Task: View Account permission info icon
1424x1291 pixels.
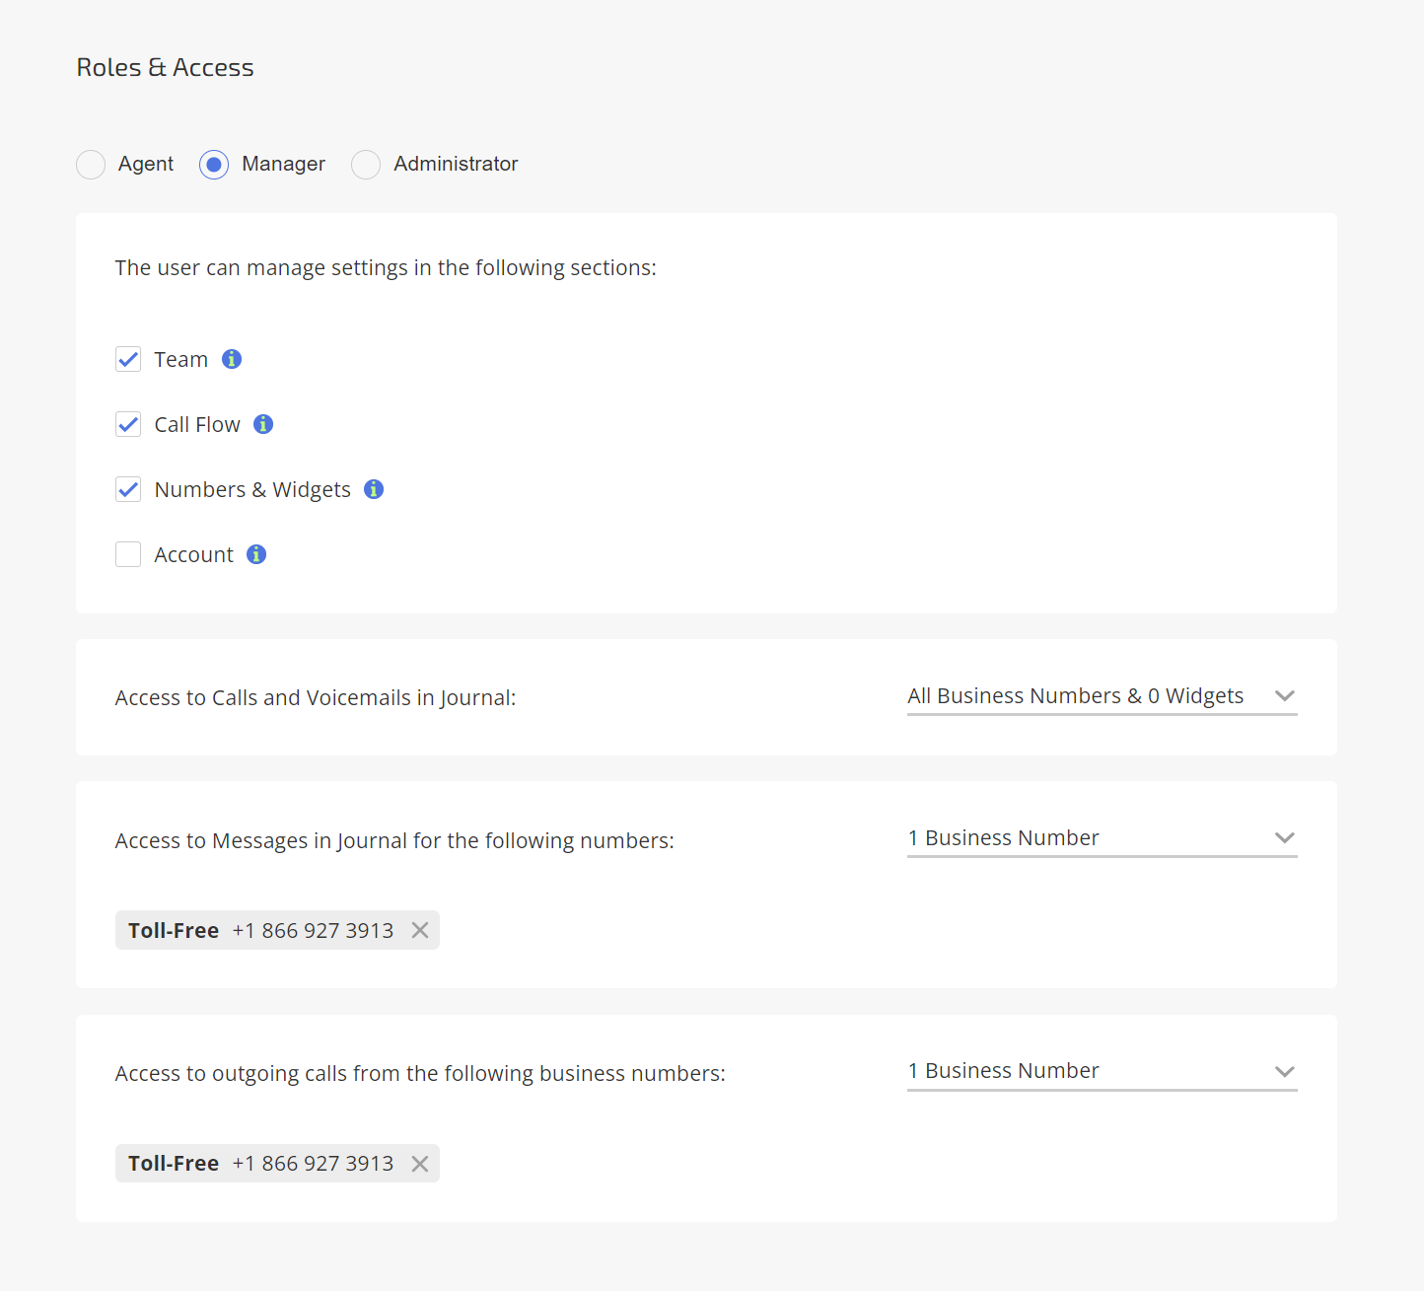Action: click(256, 554)
